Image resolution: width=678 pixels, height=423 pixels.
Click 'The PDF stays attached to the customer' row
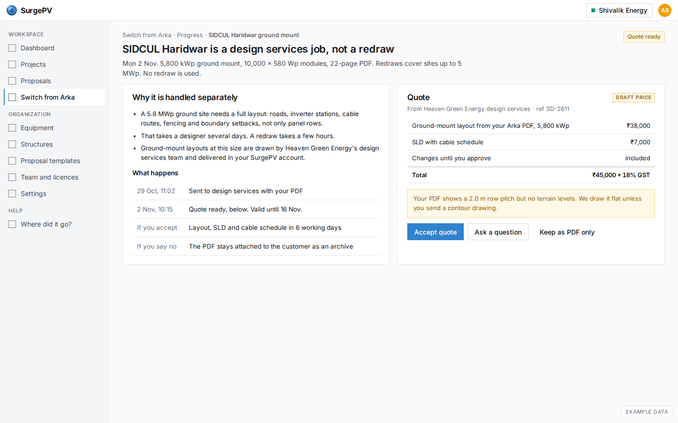click(x=256, y=246)
